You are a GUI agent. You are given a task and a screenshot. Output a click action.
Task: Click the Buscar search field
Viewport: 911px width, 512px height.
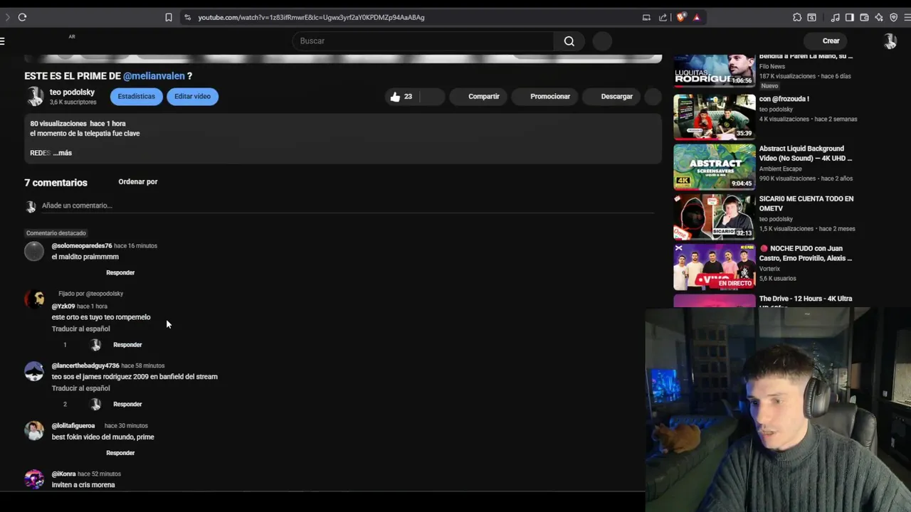pos(423,41)
